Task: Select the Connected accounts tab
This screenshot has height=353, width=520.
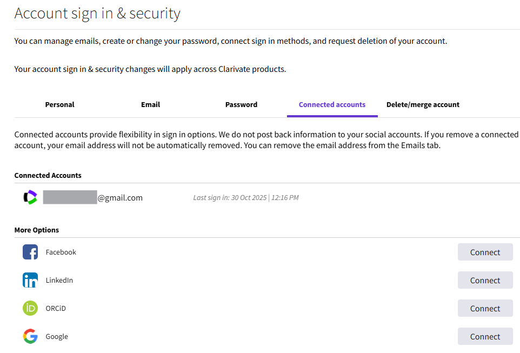Action: pyautogui.click(x=332, y=104)
